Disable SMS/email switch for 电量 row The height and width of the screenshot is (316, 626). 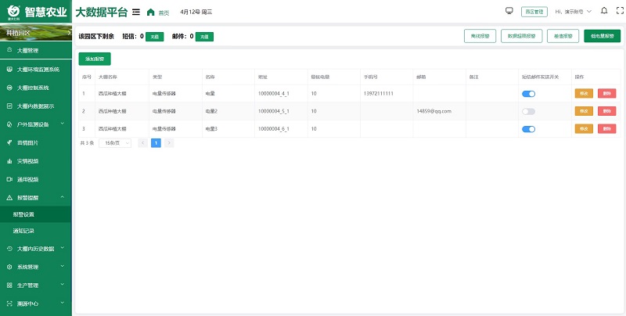pos(529,93)
